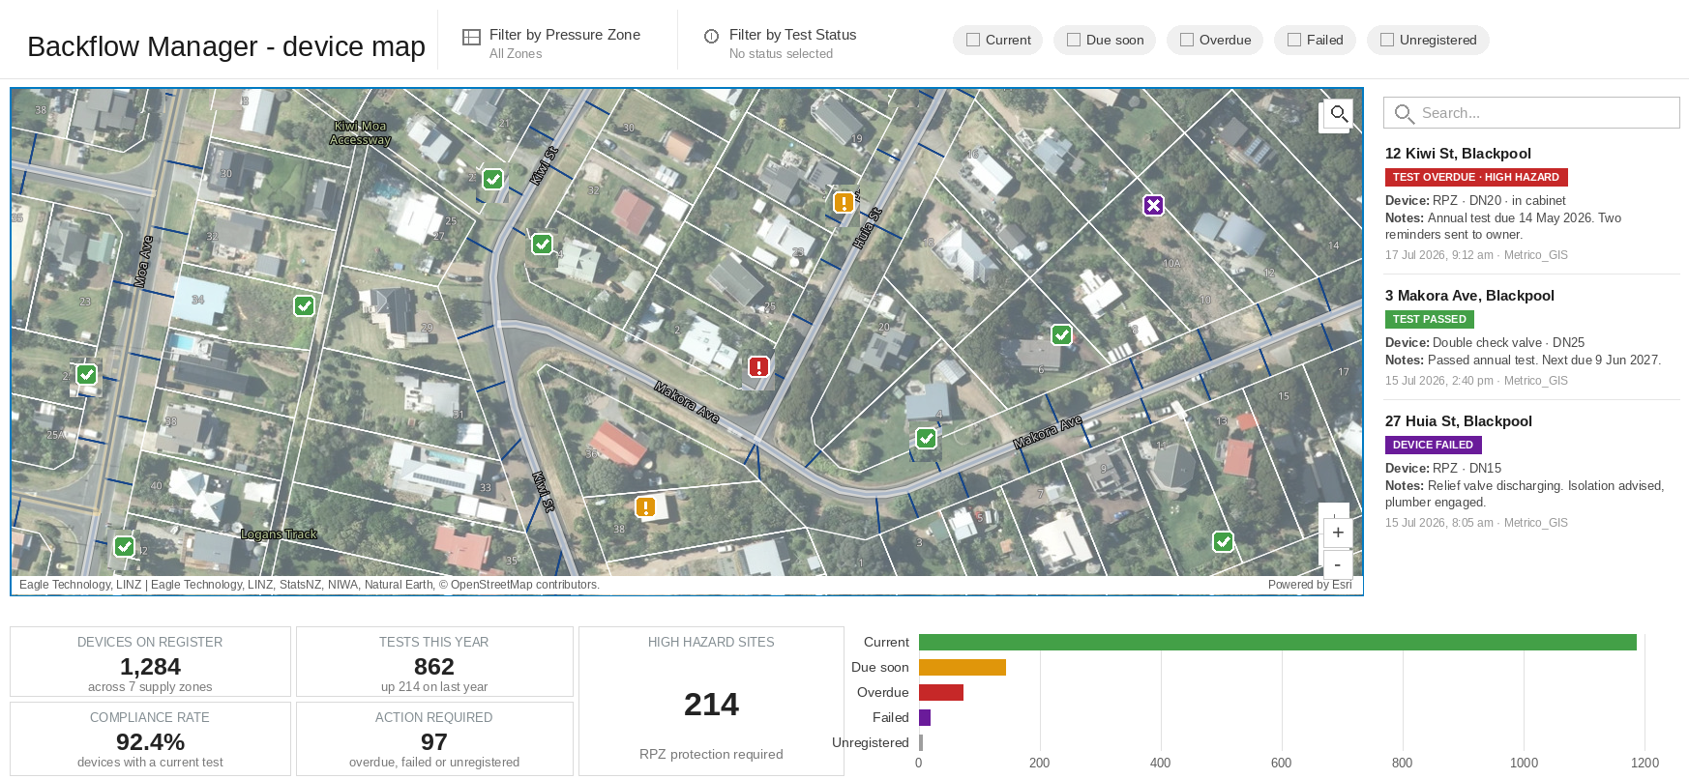Enable the Current status checkbox
Screen dimensions: 1689x779
tap(973, 40)
